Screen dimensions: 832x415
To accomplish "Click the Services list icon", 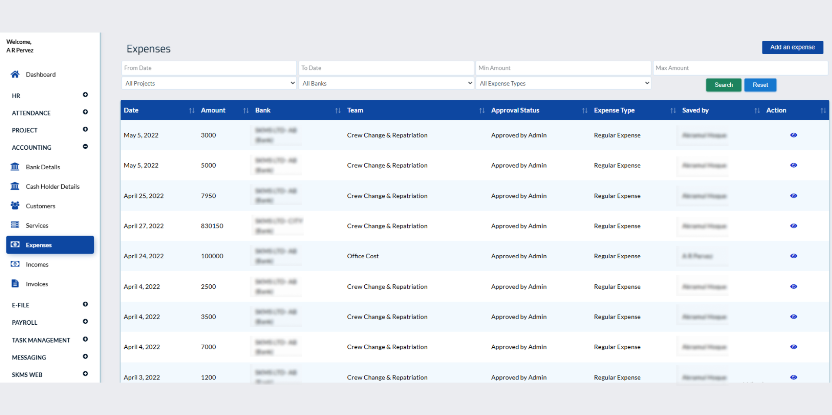I will coord(15,225).
